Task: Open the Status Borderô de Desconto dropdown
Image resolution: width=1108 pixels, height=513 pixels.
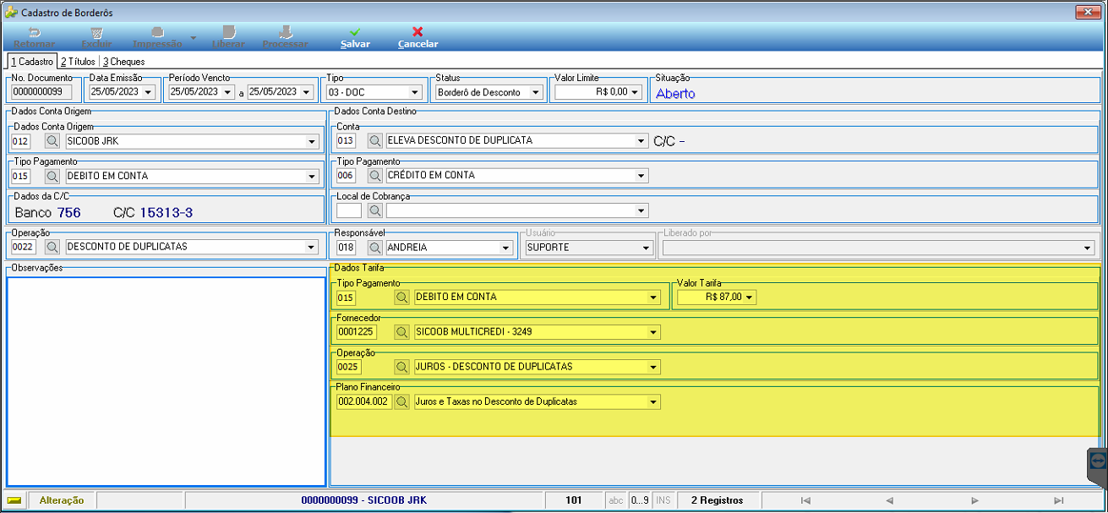Action: 536,92
